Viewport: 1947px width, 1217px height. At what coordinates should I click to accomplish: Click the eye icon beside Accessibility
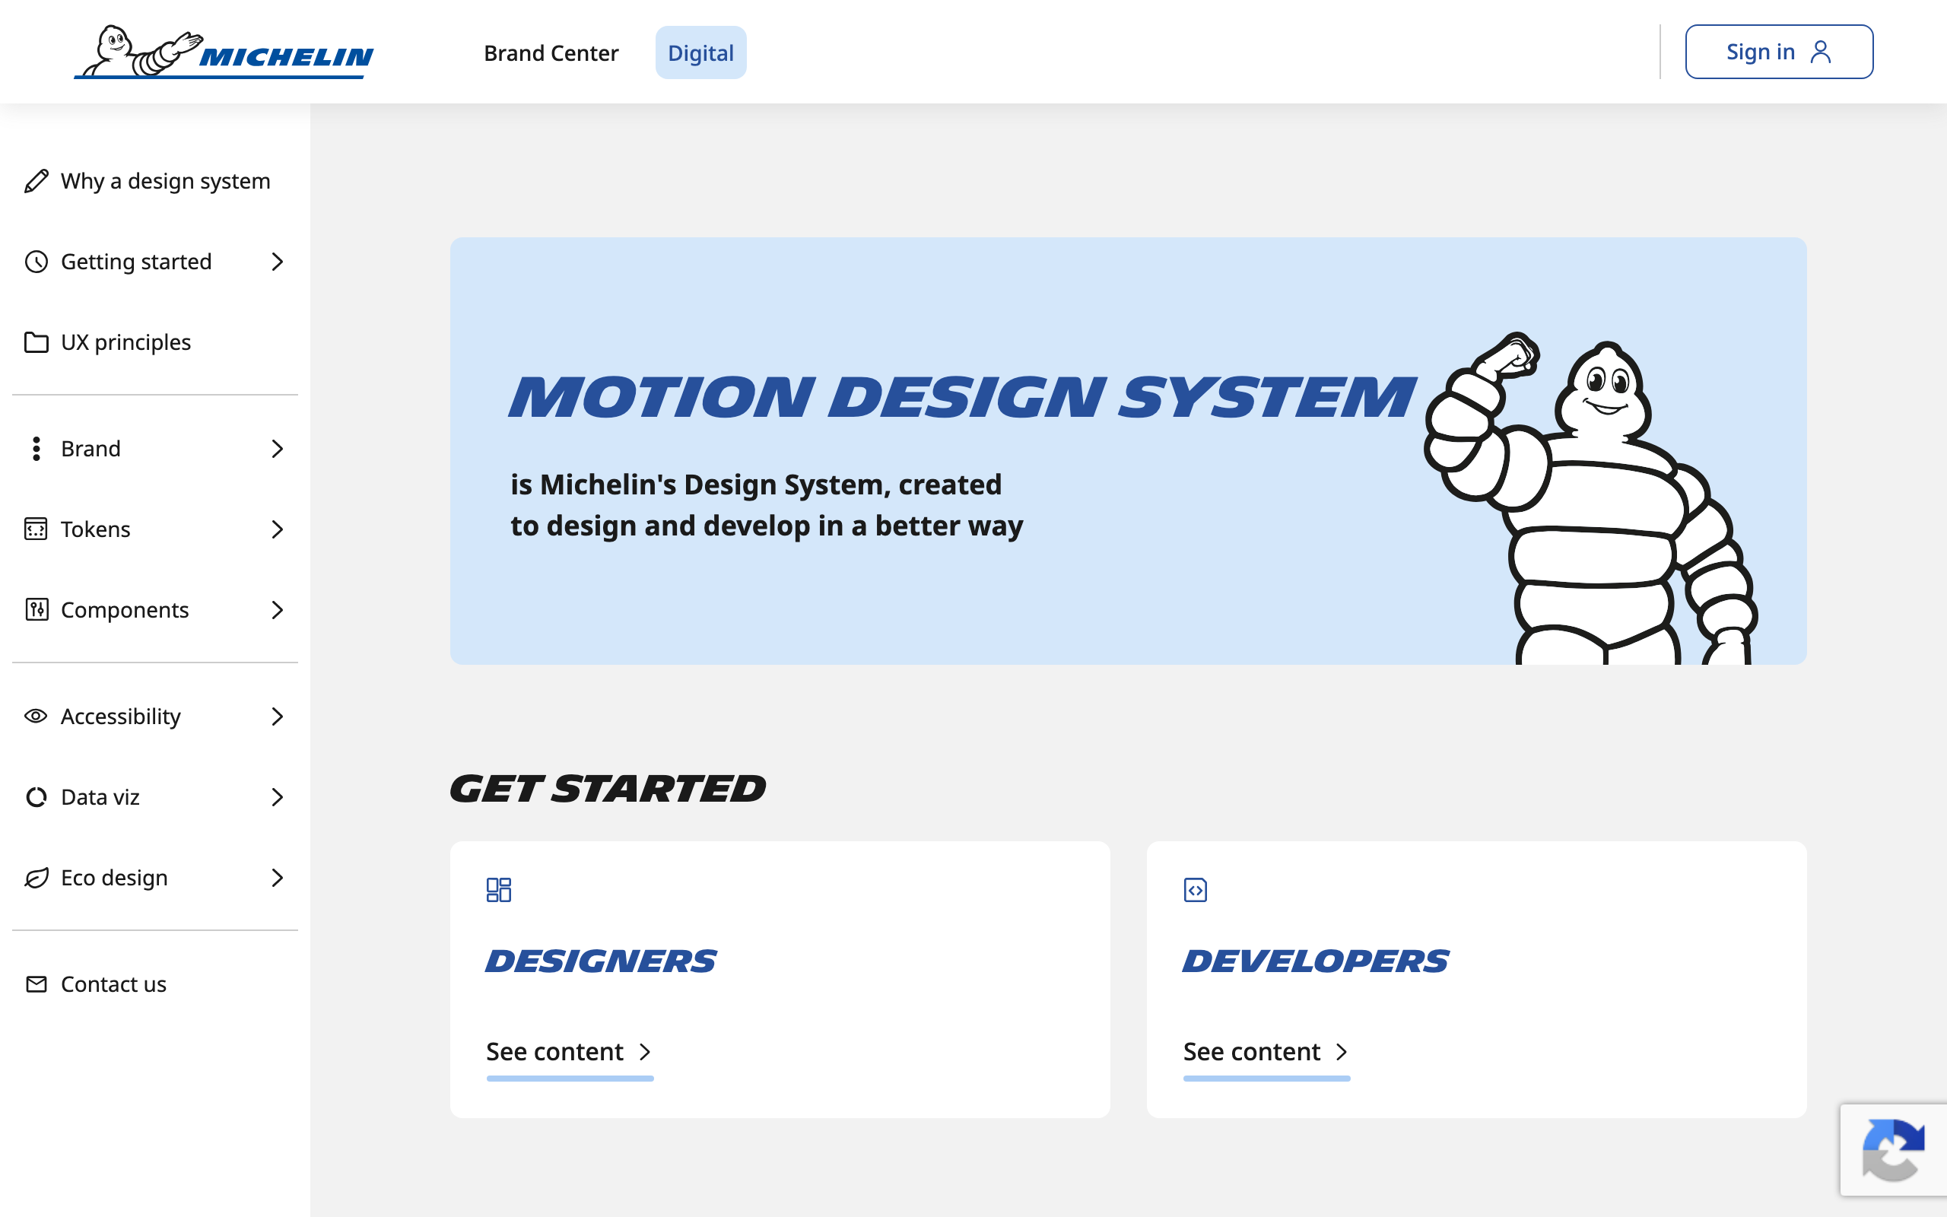[37, 716]
